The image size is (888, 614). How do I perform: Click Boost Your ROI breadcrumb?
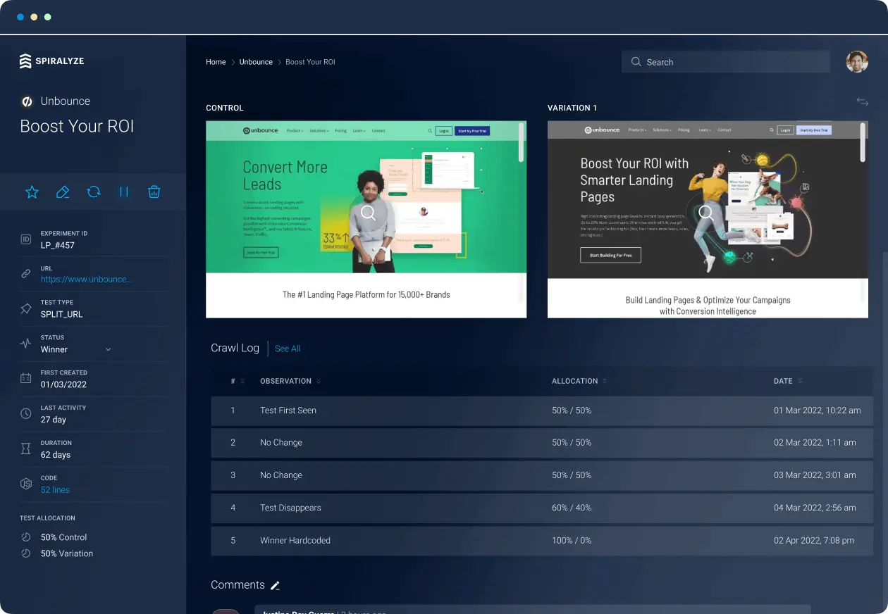[x=310, y=62]
